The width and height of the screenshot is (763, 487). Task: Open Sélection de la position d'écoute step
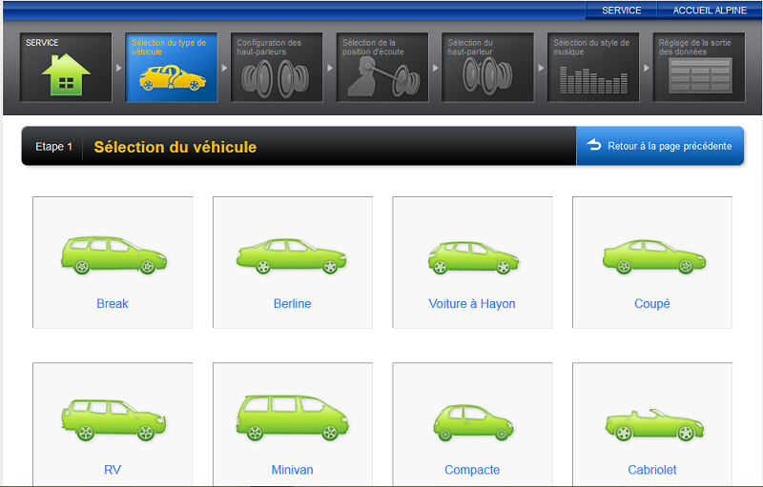[382, 68]
